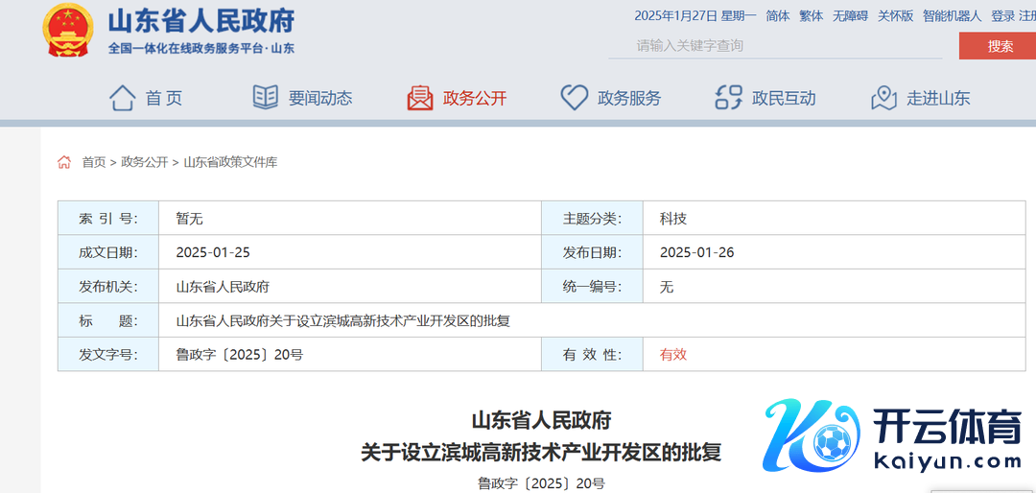Screen dimensions: 1036x493
Task: Open the 智能机器人 assistant
Action: 952,15
